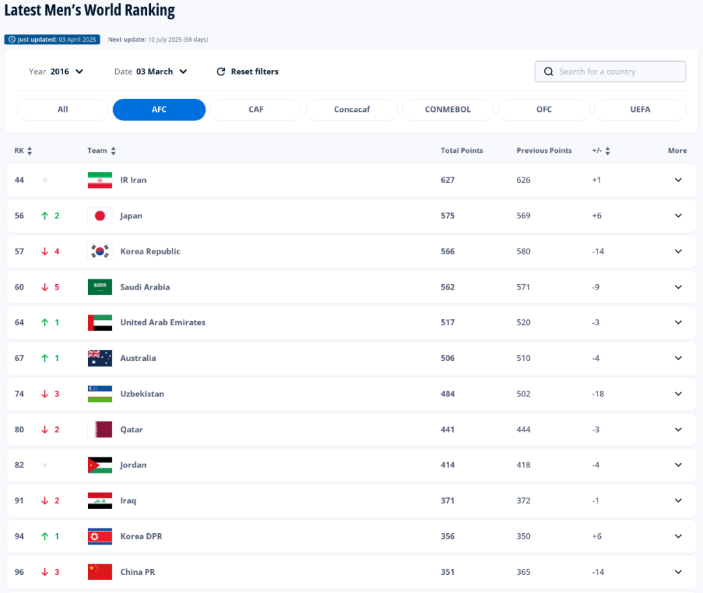Image resolution: width=703 pixels, height=593 pixels.
Task: Expand more details for Uzbekistan
Action: pos(678,394)
